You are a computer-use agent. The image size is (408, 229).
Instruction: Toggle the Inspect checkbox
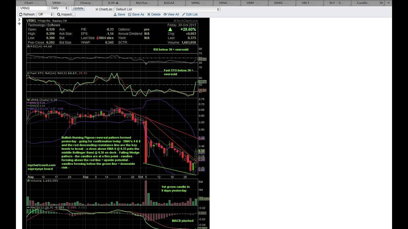pos(74,14)
